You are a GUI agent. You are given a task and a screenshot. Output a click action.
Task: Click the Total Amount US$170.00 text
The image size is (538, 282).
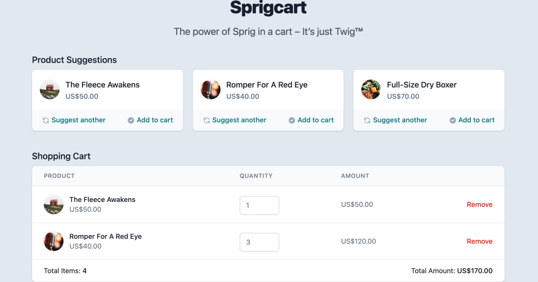(x=451, y=270)
